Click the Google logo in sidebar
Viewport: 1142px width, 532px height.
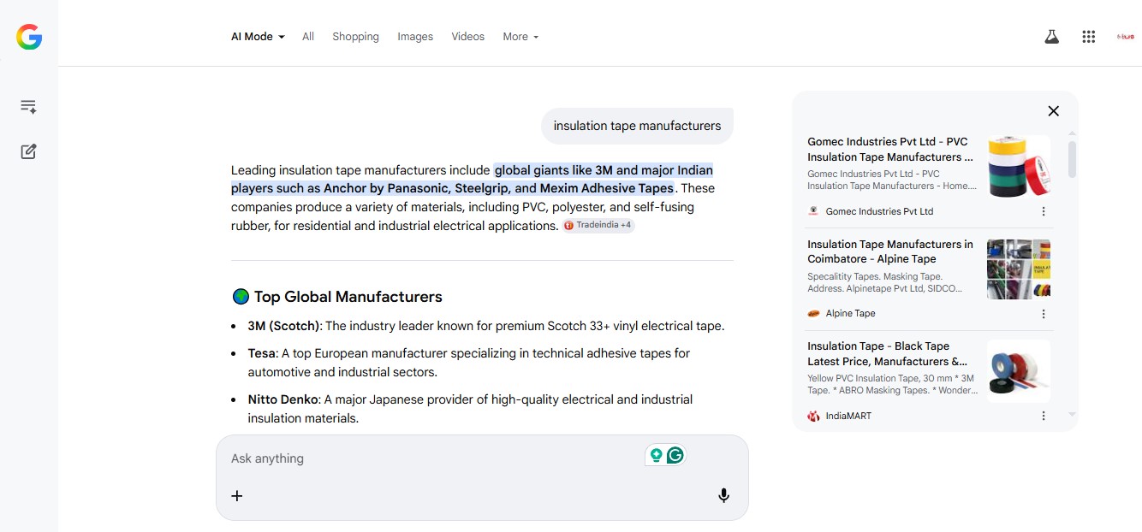click(29, 37)
